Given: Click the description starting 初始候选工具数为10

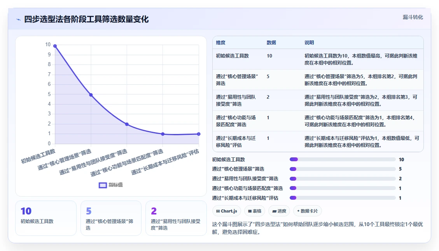Looking at the screenshot, I should (x=361, y=59).
